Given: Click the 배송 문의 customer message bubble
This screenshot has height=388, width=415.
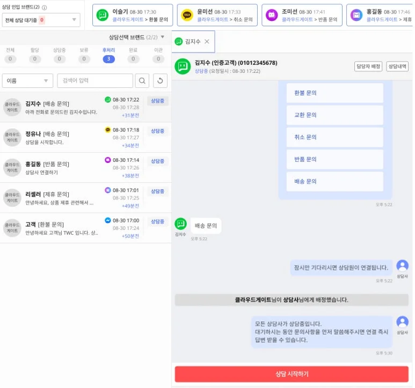Looking at the screenshot, I should point(206,226).
